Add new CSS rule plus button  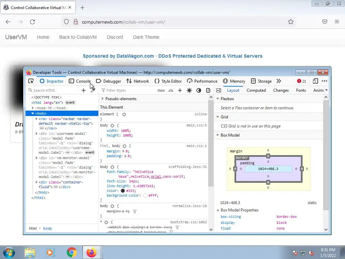180,90
